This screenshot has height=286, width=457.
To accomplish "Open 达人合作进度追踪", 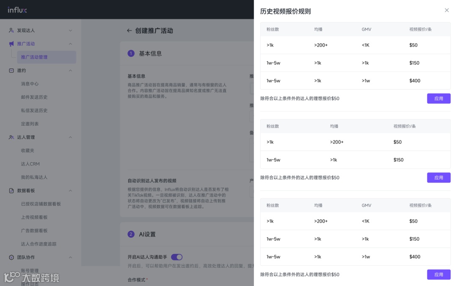I will coord(39,244).
